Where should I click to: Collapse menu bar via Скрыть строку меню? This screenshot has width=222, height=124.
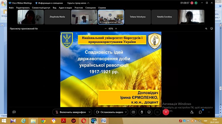[78, 3]
